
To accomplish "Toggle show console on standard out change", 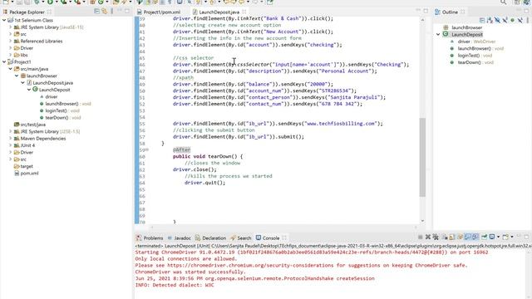I will 468,237.
